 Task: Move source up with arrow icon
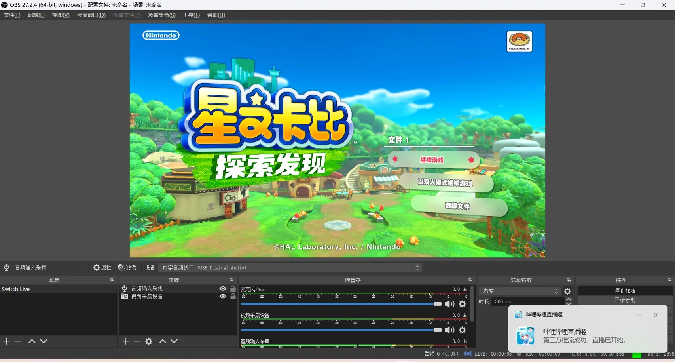point(163,341)
